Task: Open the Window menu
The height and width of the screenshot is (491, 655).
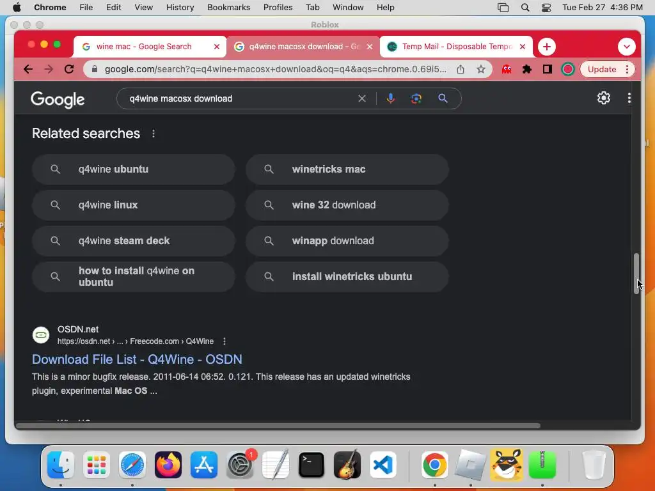Action: click(x=348, y=8)
